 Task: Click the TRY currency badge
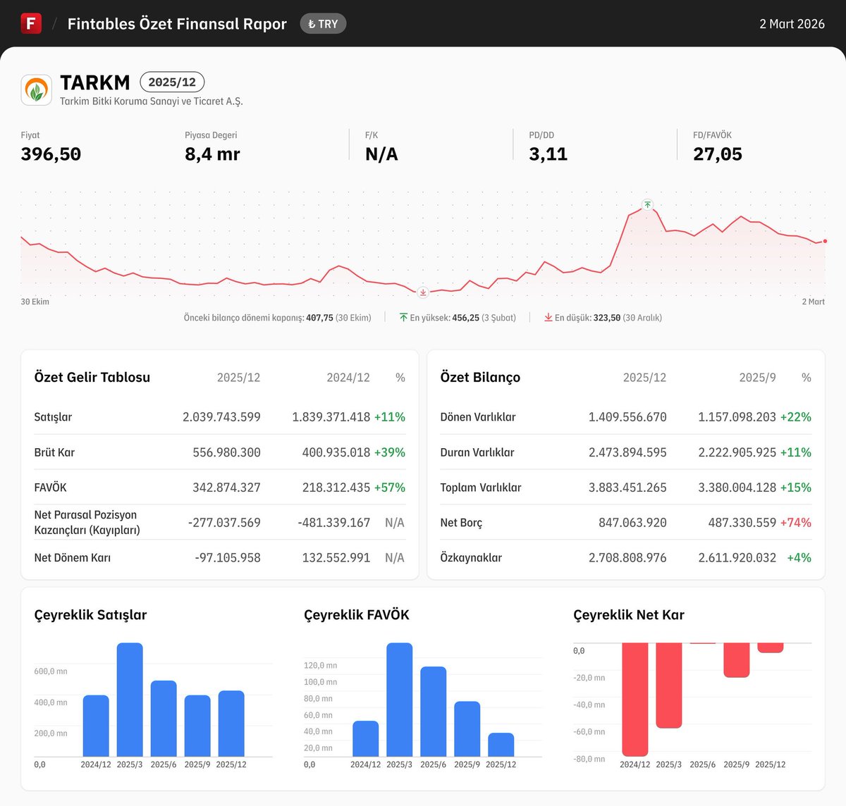pos(323,24)
